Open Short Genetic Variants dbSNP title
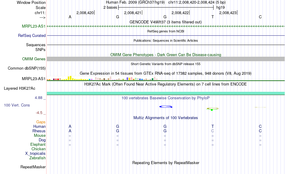Image resolution: width=285 pixels, height=174 pixels. pos(166,64)
